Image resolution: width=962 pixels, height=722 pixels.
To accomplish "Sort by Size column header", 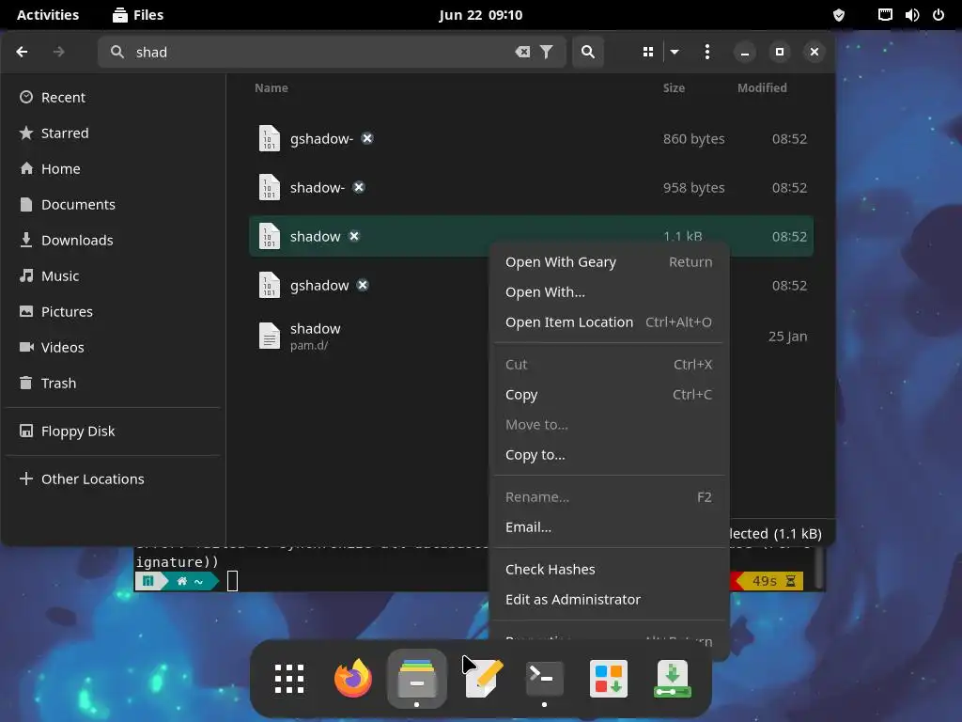I will point(674,87).
